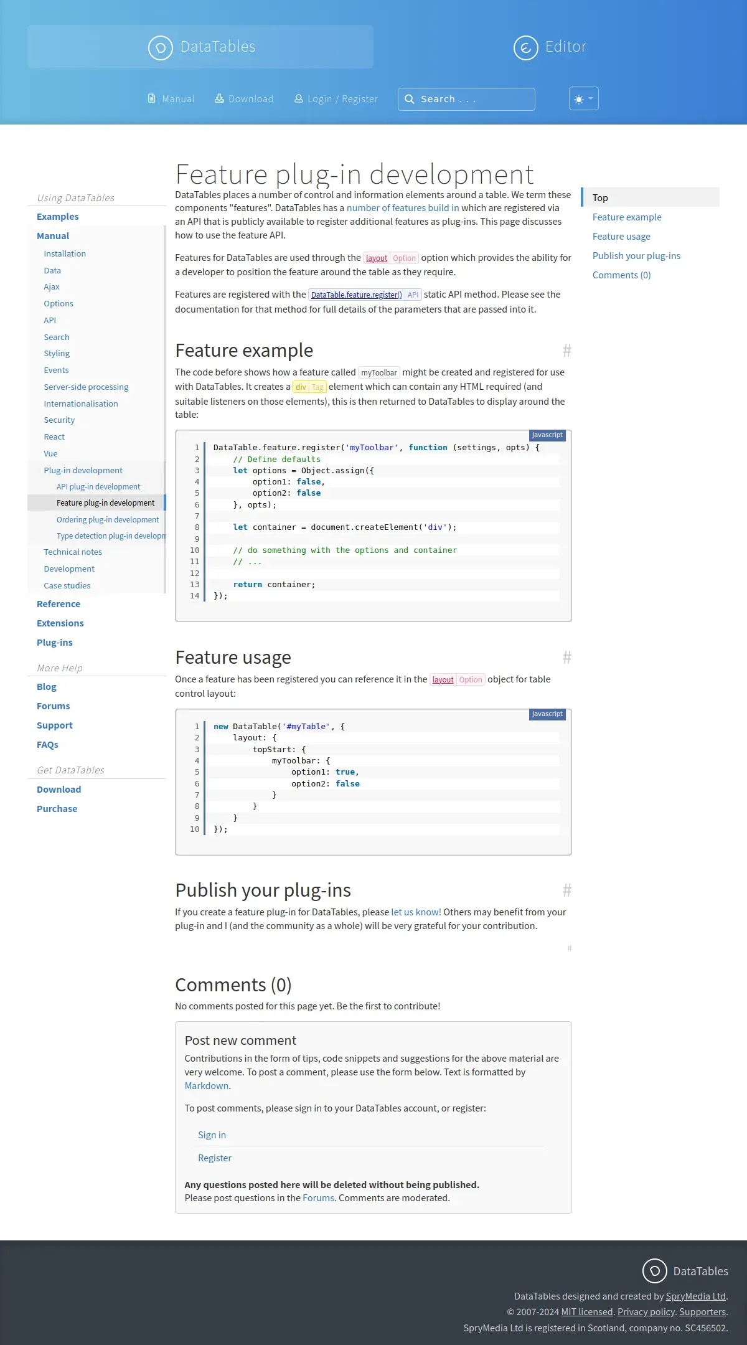Follow the 'let us know!' link

[x=416, y=912]
